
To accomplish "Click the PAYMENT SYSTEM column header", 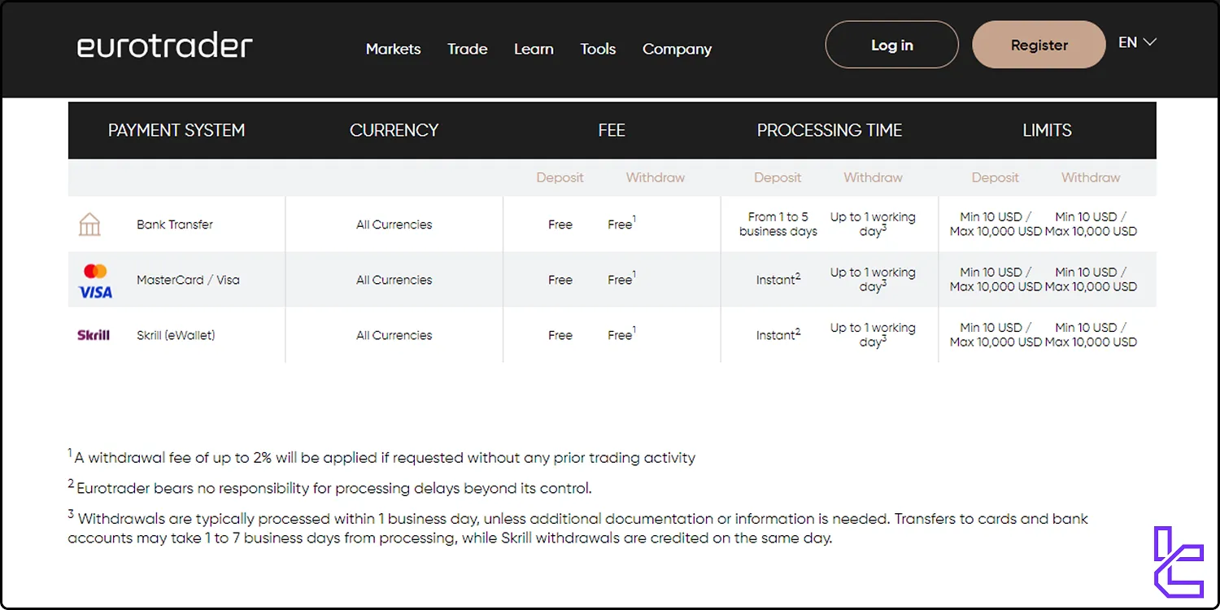I will click(176, 130).
